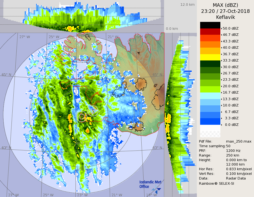Click the 12.0 km height label
Screen dimensions: 254x197
[187, 5]
